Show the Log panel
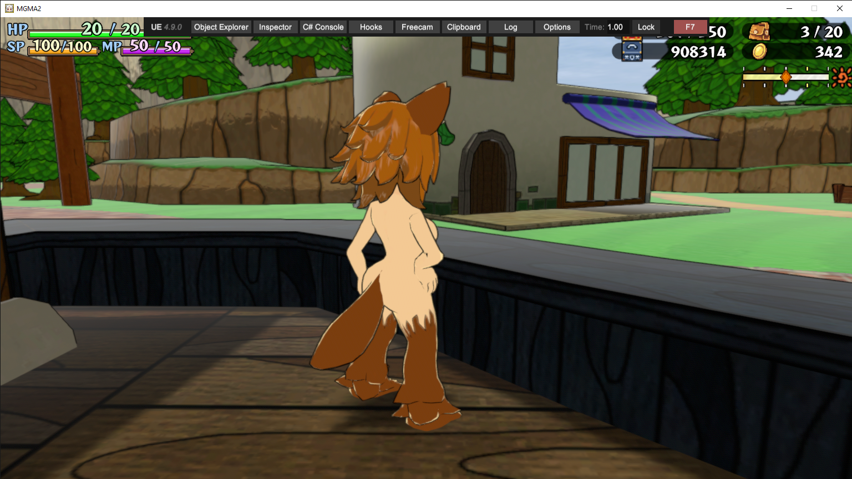This screenshot has width=852, height=479. tap(511, 27)
